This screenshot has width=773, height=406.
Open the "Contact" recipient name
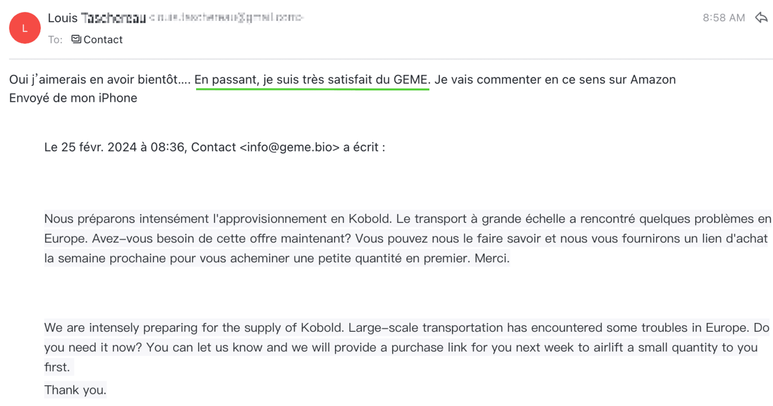pyautogui.click(x=103, y=39)
